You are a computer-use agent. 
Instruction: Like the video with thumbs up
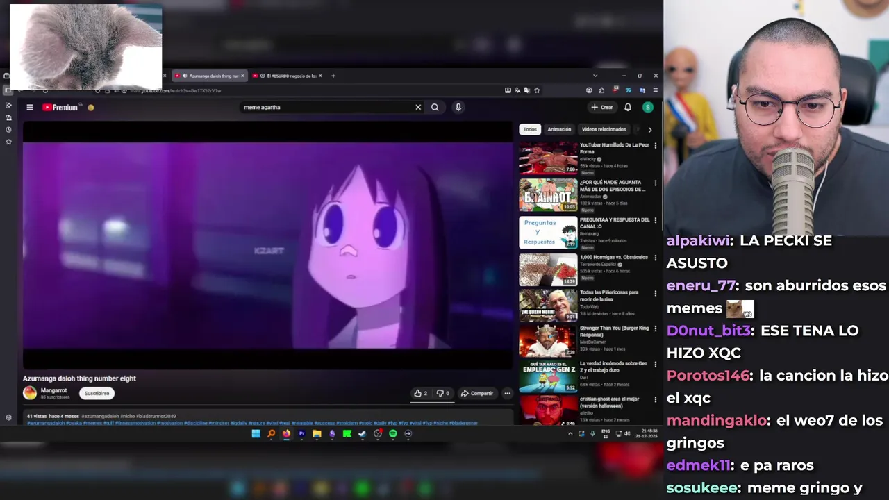click(421, 393)
